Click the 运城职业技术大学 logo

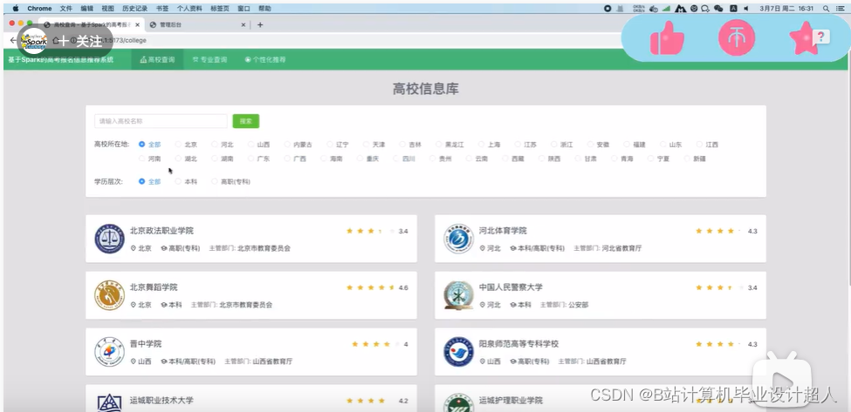pos(110,402)
